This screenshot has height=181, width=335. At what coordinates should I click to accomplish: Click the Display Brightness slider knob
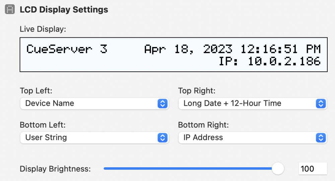click(x=277, y=169)
